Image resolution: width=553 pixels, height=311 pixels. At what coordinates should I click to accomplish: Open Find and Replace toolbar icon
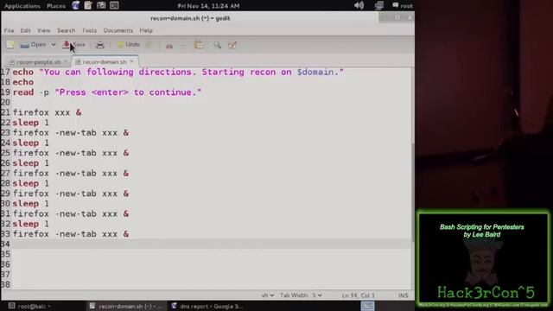(x=232, y=45)
